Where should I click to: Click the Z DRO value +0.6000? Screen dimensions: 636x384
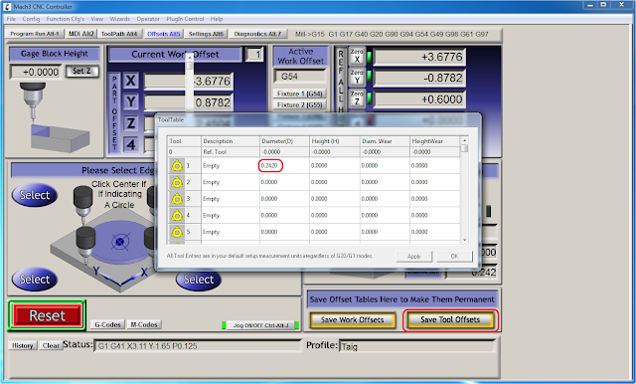click(x=419, y=99)
